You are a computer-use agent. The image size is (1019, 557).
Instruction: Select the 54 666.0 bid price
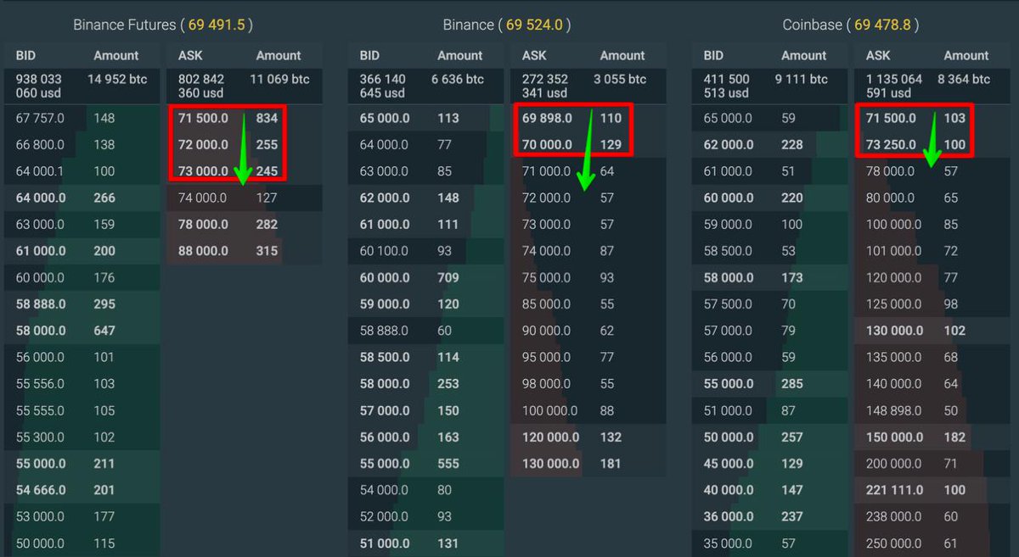tap(39, 490)
